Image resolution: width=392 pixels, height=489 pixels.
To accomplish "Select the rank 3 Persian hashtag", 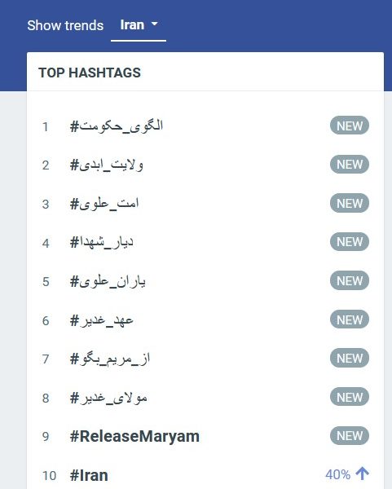I will tap(104, 204).
